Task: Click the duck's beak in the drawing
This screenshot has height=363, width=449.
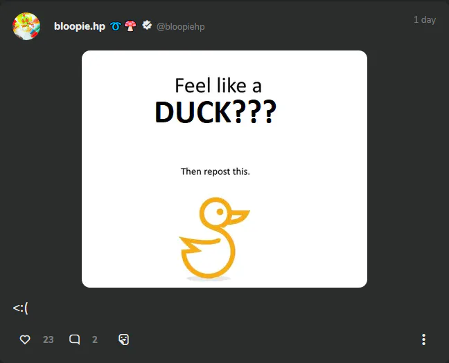Action: coord(238,216)
